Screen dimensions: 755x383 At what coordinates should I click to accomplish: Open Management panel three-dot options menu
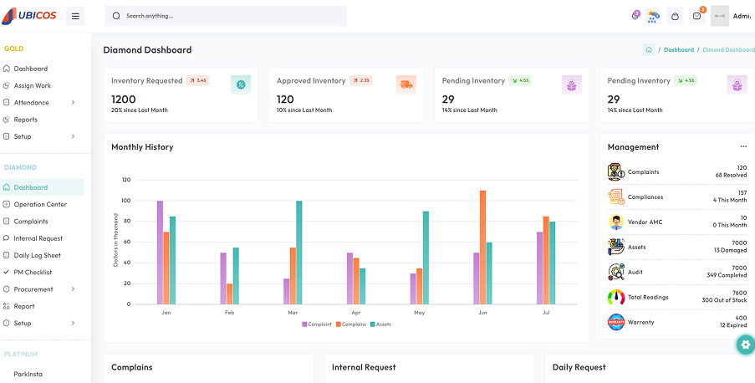pos(743,147)
